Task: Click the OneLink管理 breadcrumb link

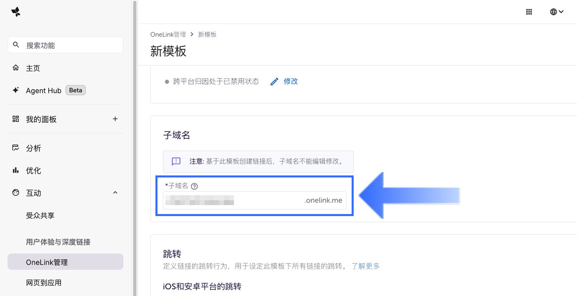Action: [x=168, y=35]
